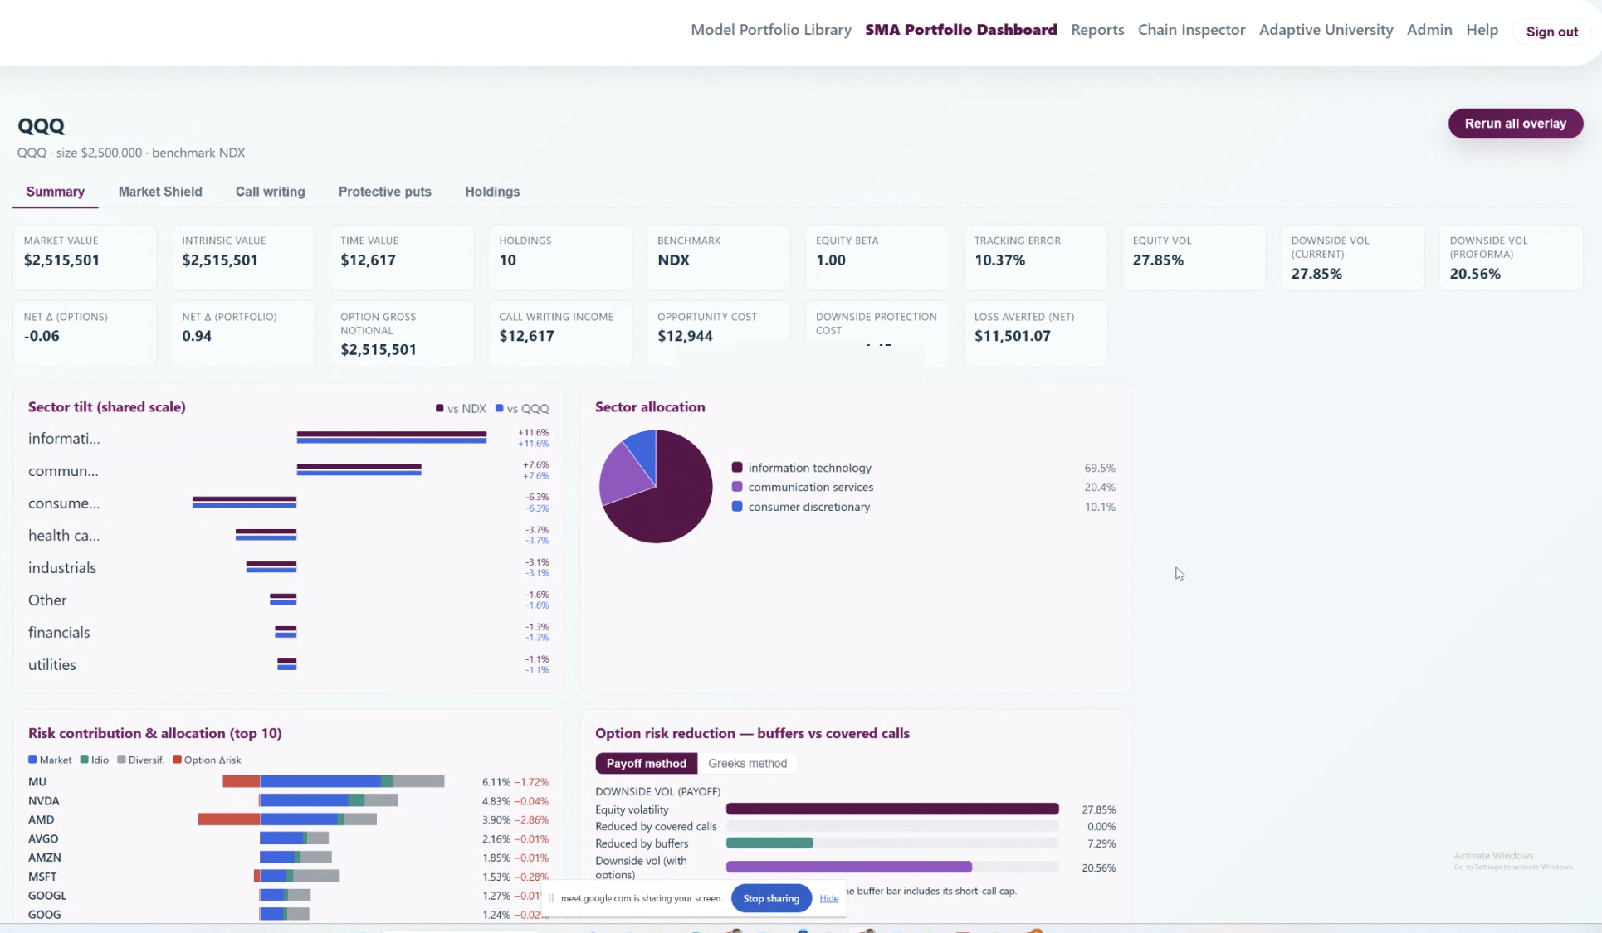This screenshot has height=933, width=1602.
Task: Click the Opportunity Cost card
Action: click(x=719, y=333)
